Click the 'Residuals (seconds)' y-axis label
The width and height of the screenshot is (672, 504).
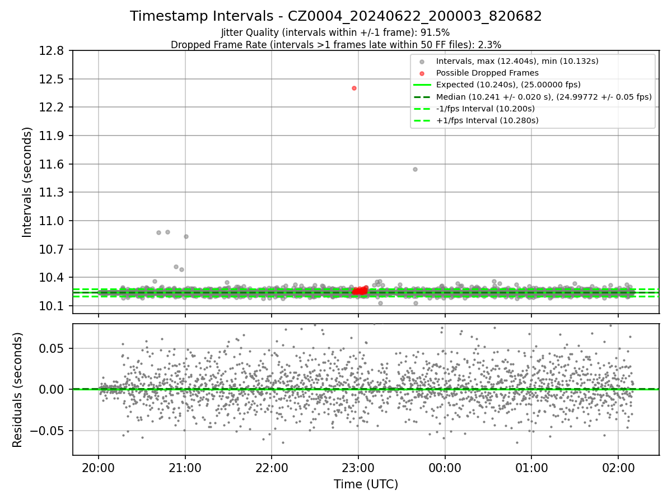pos(17,390)
